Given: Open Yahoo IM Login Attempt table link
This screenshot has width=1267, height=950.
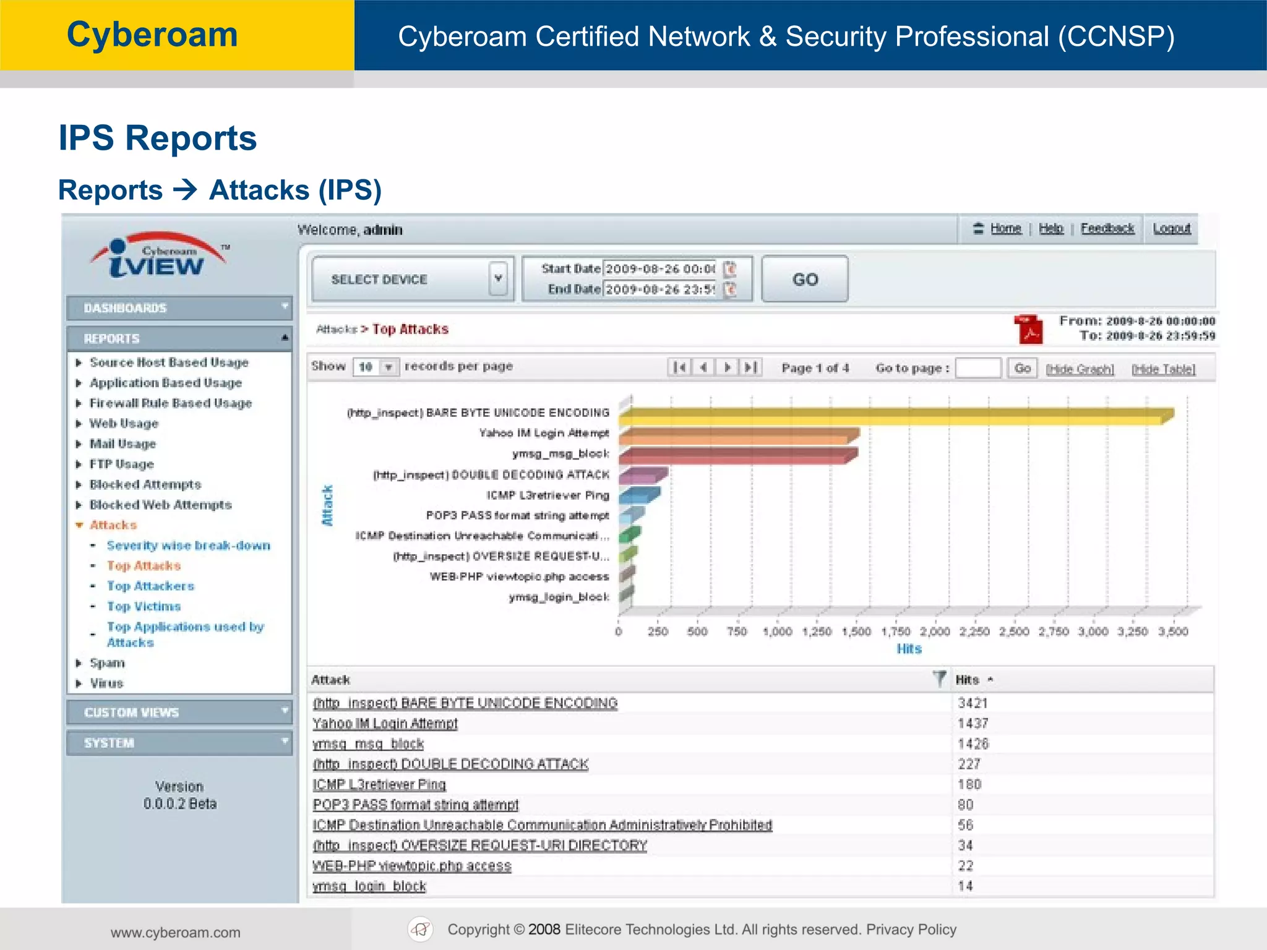Looking at the screenshot, I should click(385, 724).
